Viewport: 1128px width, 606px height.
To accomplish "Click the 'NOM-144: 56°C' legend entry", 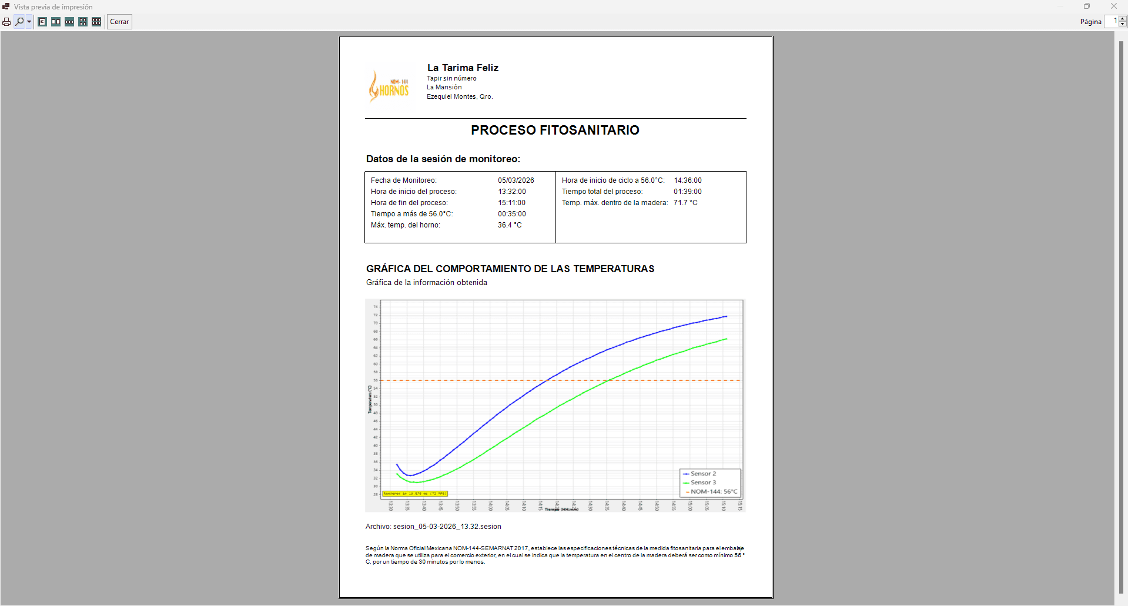I will click(x=711, y=491).
